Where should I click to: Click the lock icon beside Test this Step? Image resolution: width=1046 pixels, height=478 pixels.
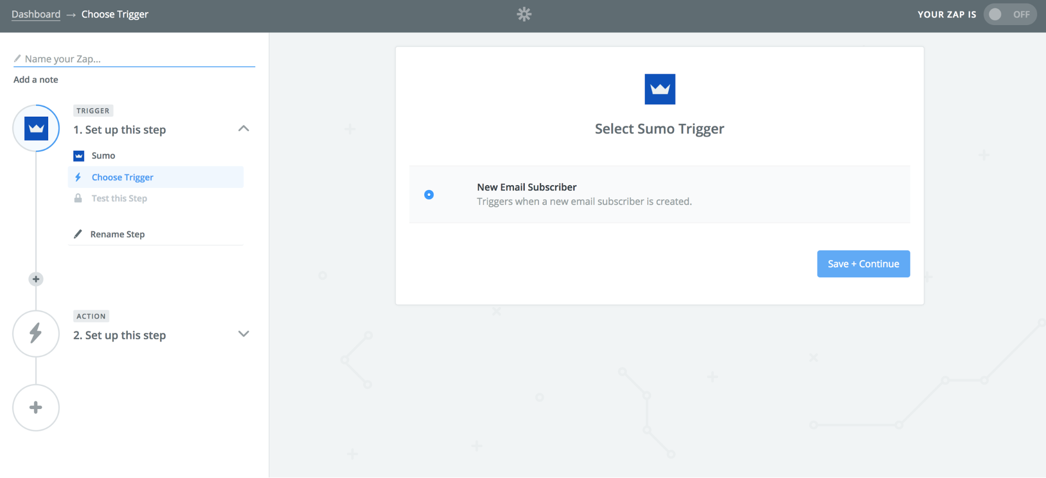pyautogui.click(x=78, y=198)
